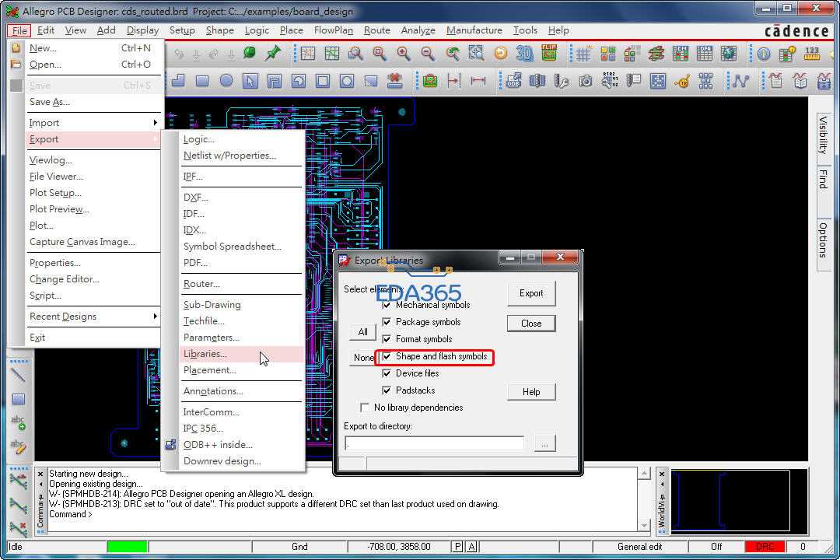
Task: Expand the Import submenu
Action: click(x=94, y=123)
